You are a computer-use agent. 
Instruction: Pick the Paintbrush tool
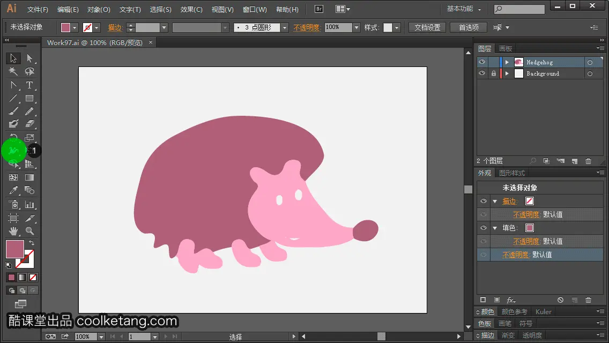(13, 111)
